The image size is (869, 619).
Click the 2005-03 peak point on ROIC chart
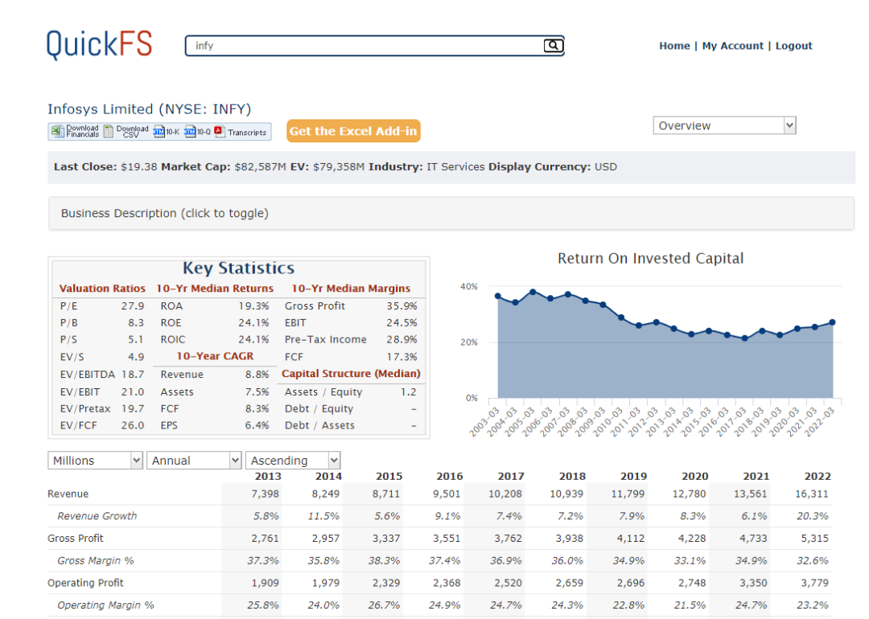533,292
